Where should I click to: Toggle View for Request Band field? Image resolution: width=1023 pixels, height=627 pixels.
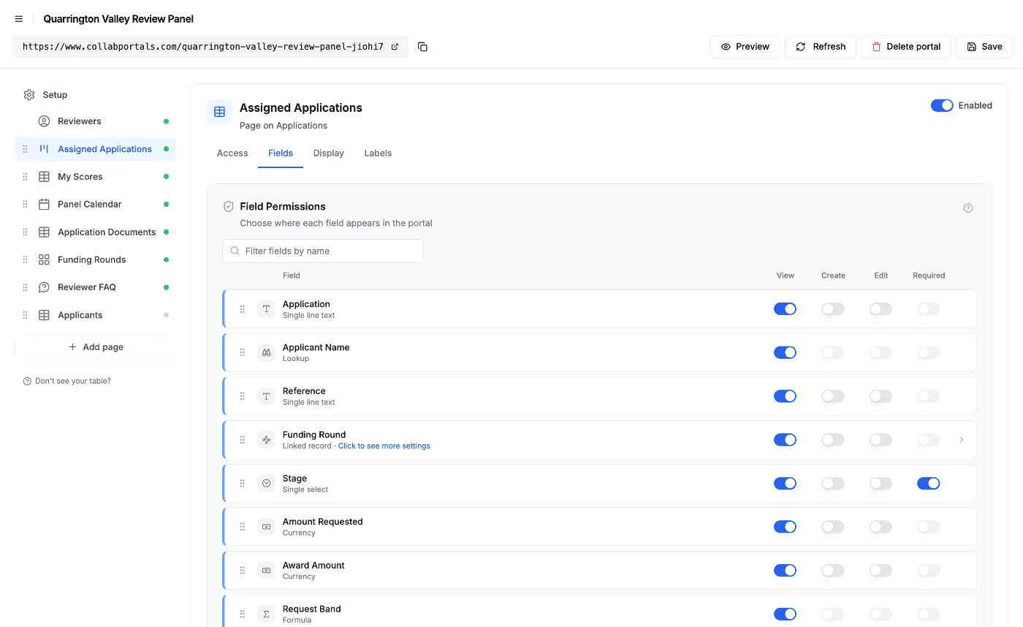(785, 615)
